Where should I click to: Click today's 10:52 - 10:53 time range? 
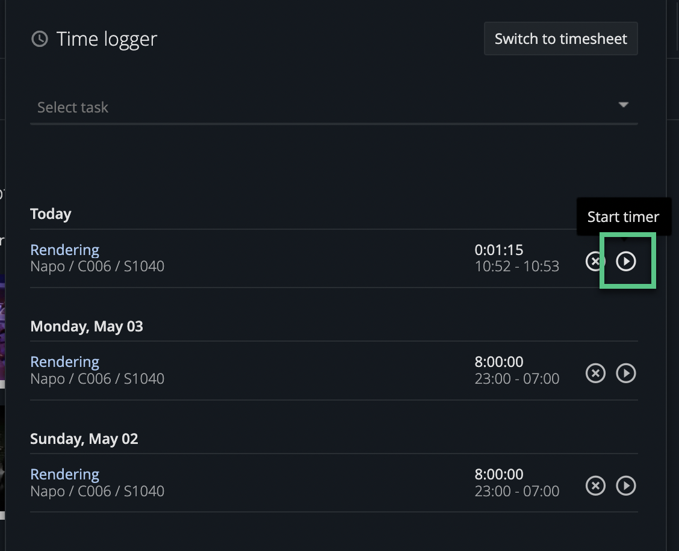coord(516,266)
